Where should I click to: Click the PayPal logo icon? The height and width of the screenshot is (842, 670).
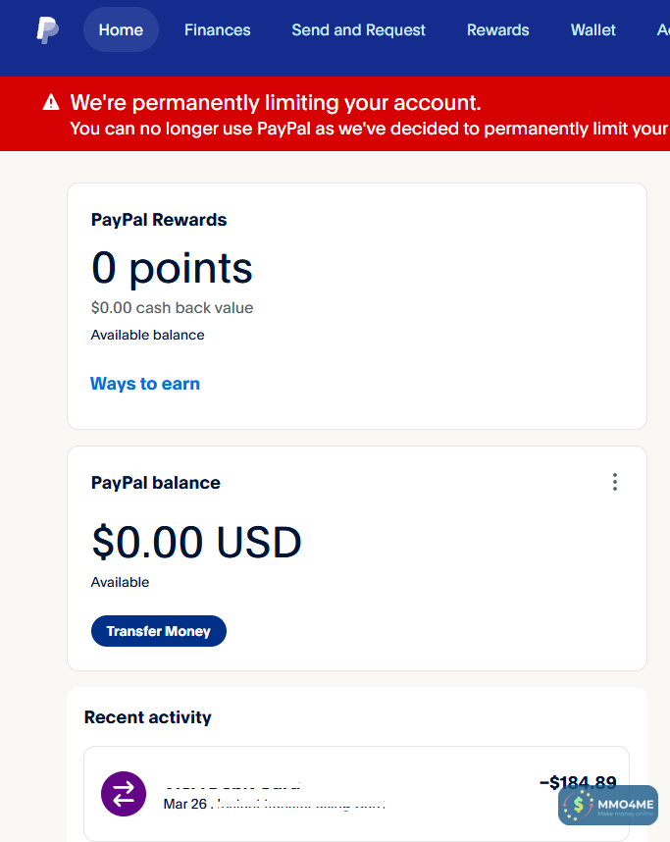pyautogui.click(x=47, y=30)
